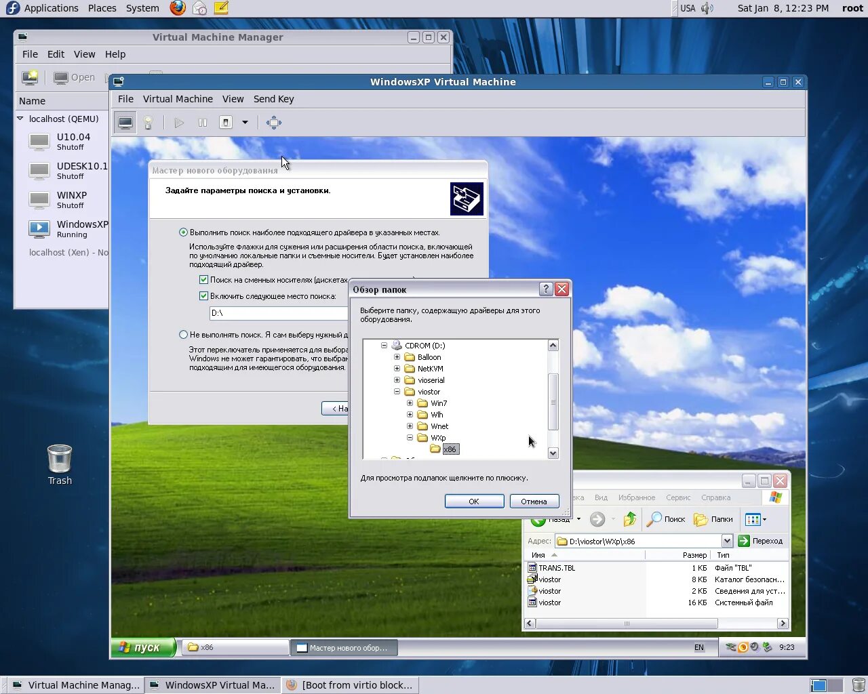Open Help menu in Virtual Machine Manager
The width and height of the screenshot is (868, 694).
coord(115,54)
